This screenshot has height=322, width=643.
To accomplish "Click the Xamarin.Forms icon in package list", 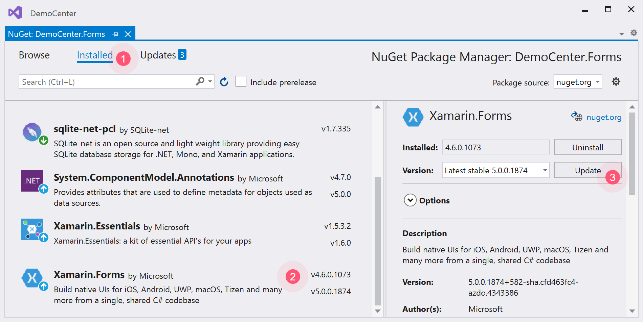I will [x=32, y=278].
